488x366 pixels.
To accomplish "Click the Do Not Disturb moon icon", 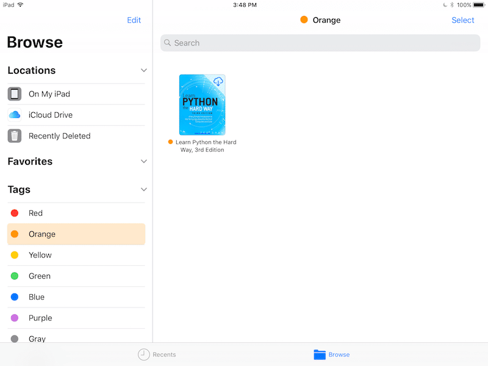I will (445, 5).
